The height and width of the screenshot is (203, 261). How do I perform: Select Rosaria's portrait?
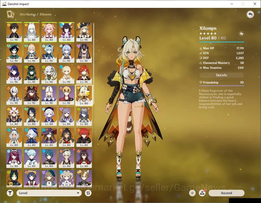tap(14, 159)
